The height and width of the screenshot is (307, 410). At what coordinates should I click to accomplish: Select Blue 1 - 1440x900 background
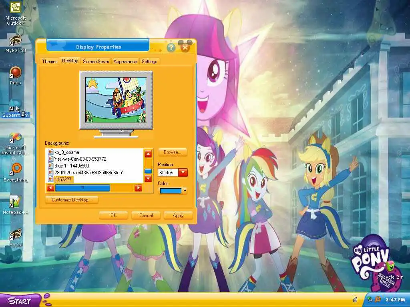(x=72, y=166)
